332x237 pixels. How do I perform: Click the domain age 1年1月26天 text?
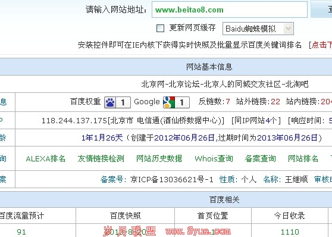click(x=102, y=138)
